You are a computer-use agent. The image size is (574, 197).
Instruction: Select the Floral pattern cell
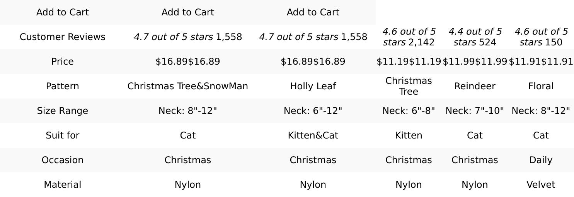tap(541, 86)
